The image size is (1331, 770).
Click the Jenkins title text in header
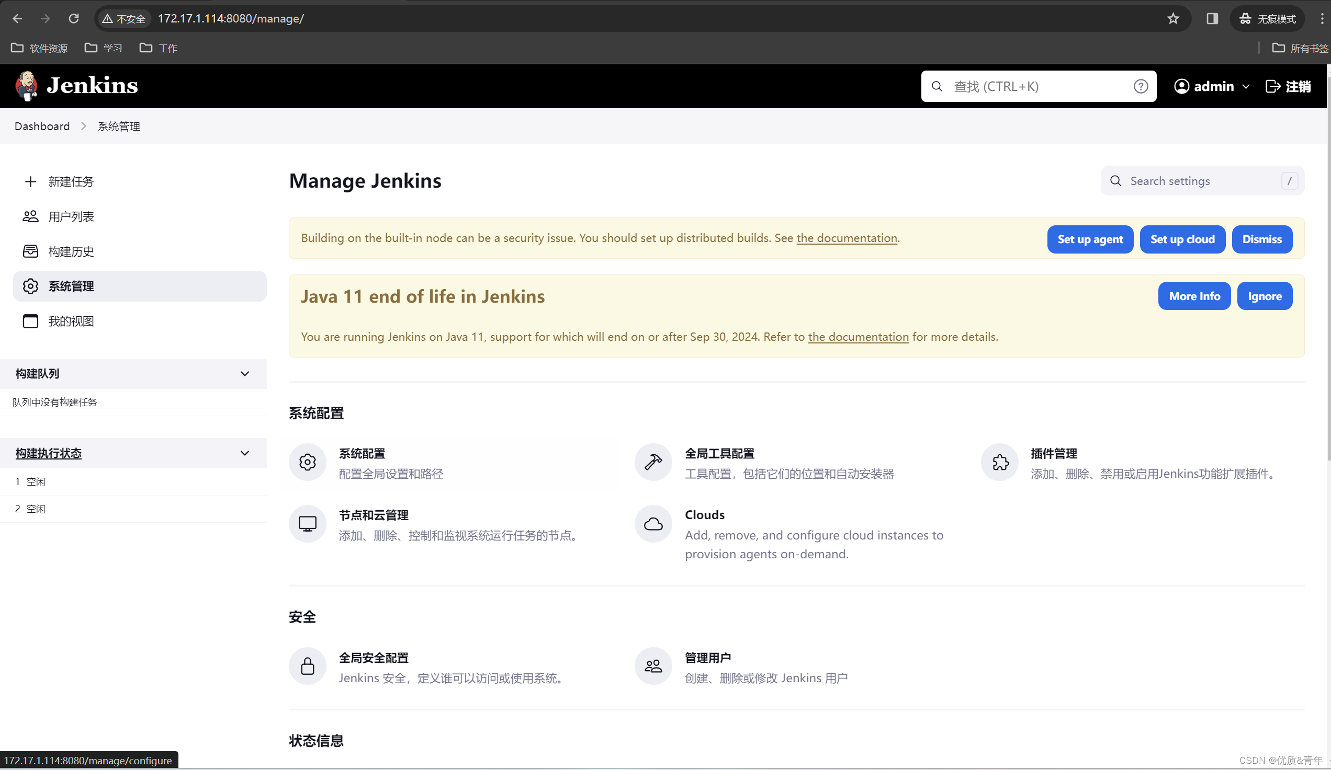click(93, 86)
